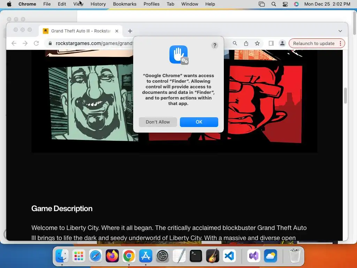Open the Edit menu
The width and height of the screenshot is (357, 268).
pos(62,4)
